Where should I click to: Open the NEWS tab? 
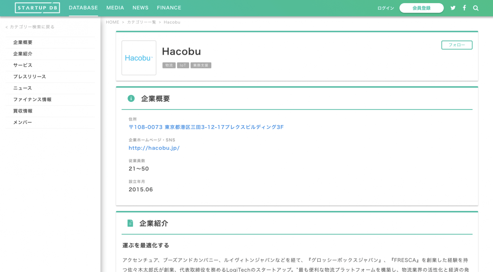(141, 8)
